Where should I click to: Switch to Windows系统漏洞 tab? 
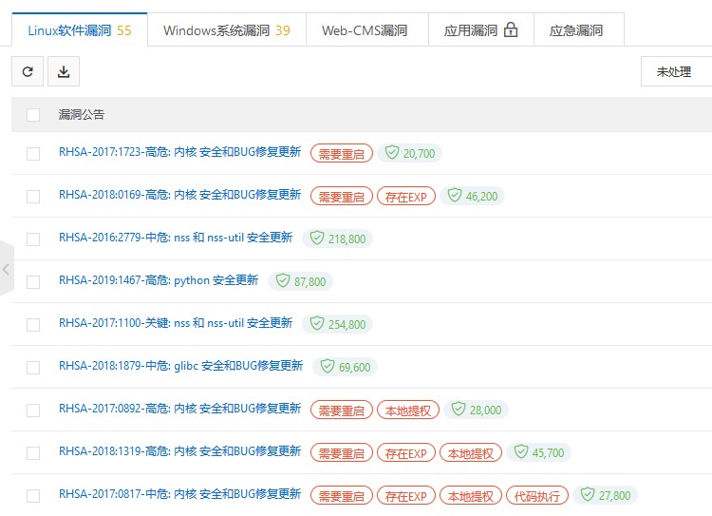pyautogui.click(x=226, y=30)
